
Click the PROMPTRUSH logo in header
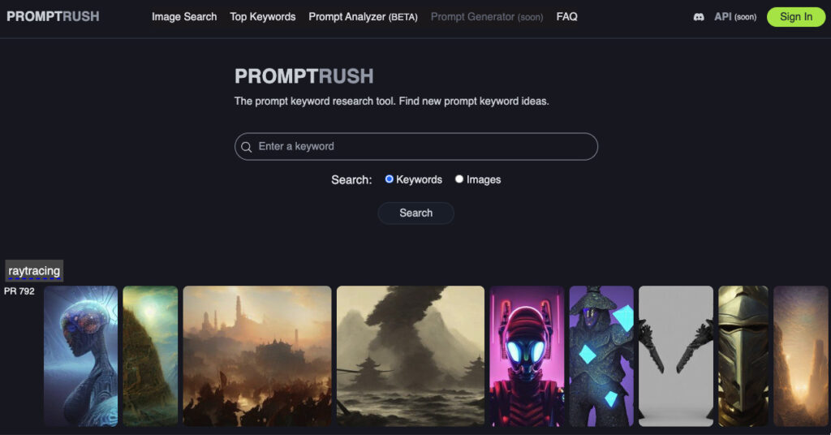point(53,16)
